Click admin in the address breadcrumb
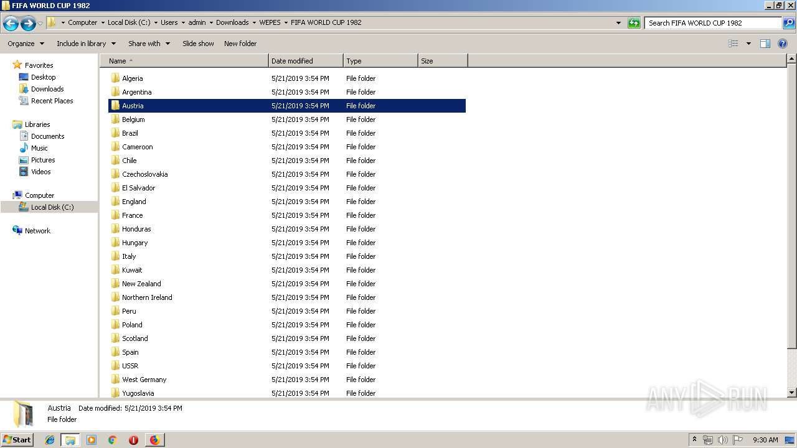This screenshot has height=448, width=797. (197, 22)
